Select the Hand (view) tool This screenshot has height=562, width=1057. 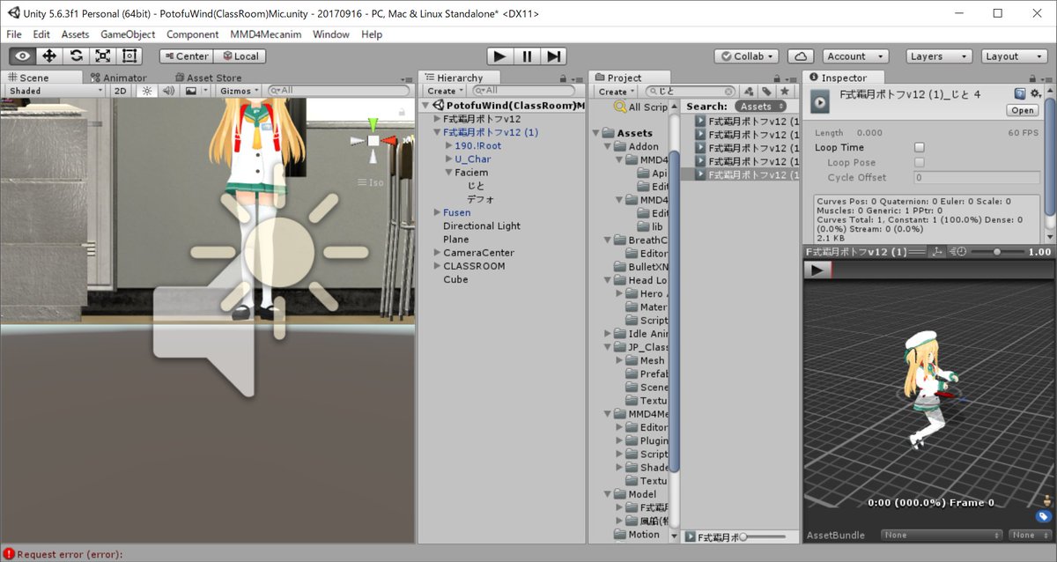(22, 55)
